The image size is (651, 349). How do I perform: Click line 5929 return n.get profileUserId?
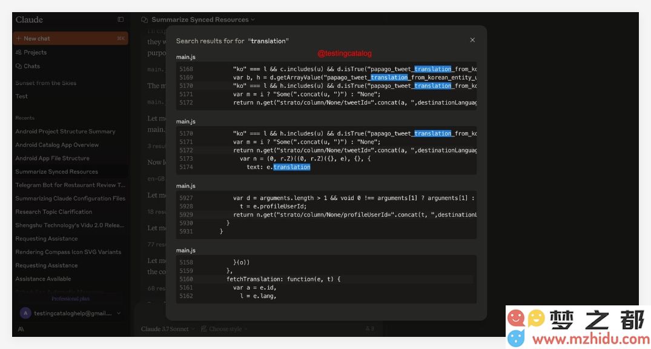[x=326, y=215]
